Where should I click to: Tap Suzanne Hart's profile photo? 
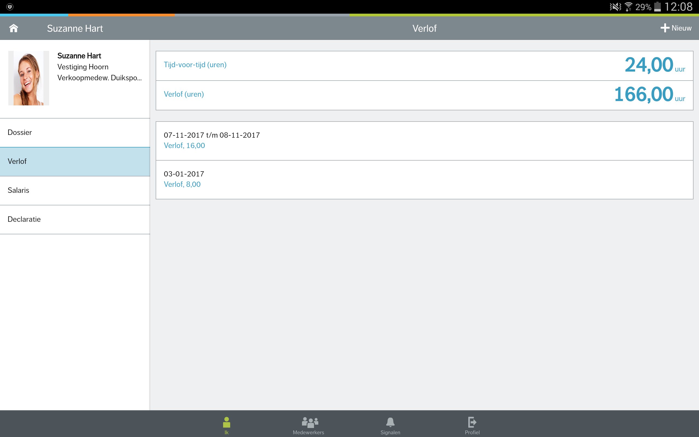pos(29,78)
